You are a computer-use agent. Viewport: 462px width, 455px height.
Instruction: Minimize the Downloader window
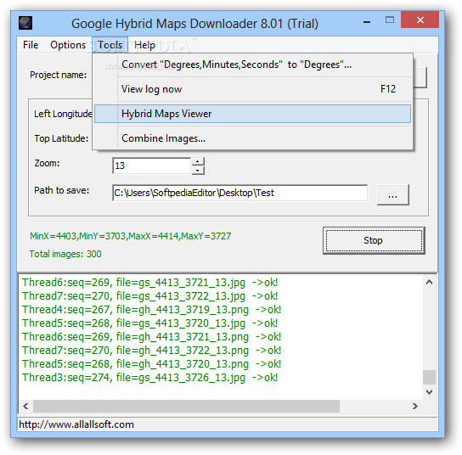[367, 21]
